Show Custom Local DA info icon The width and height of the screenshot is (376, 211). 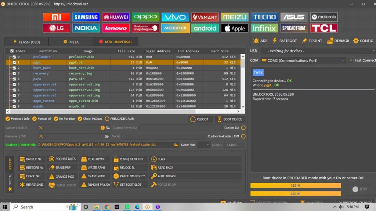click(103, 128)
